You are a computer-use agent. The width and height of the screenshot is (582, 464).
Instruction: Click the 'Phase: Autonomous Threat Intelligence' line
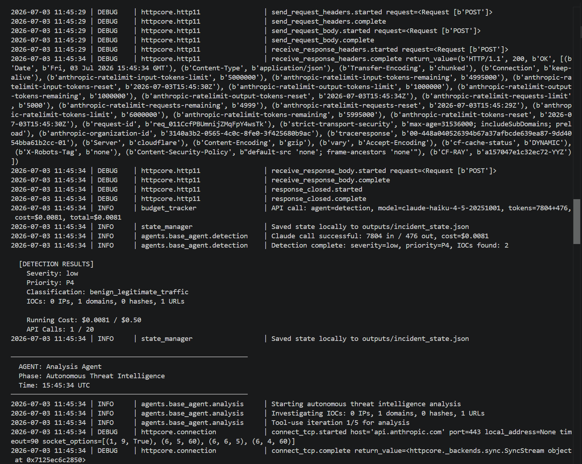click(92, 376)
